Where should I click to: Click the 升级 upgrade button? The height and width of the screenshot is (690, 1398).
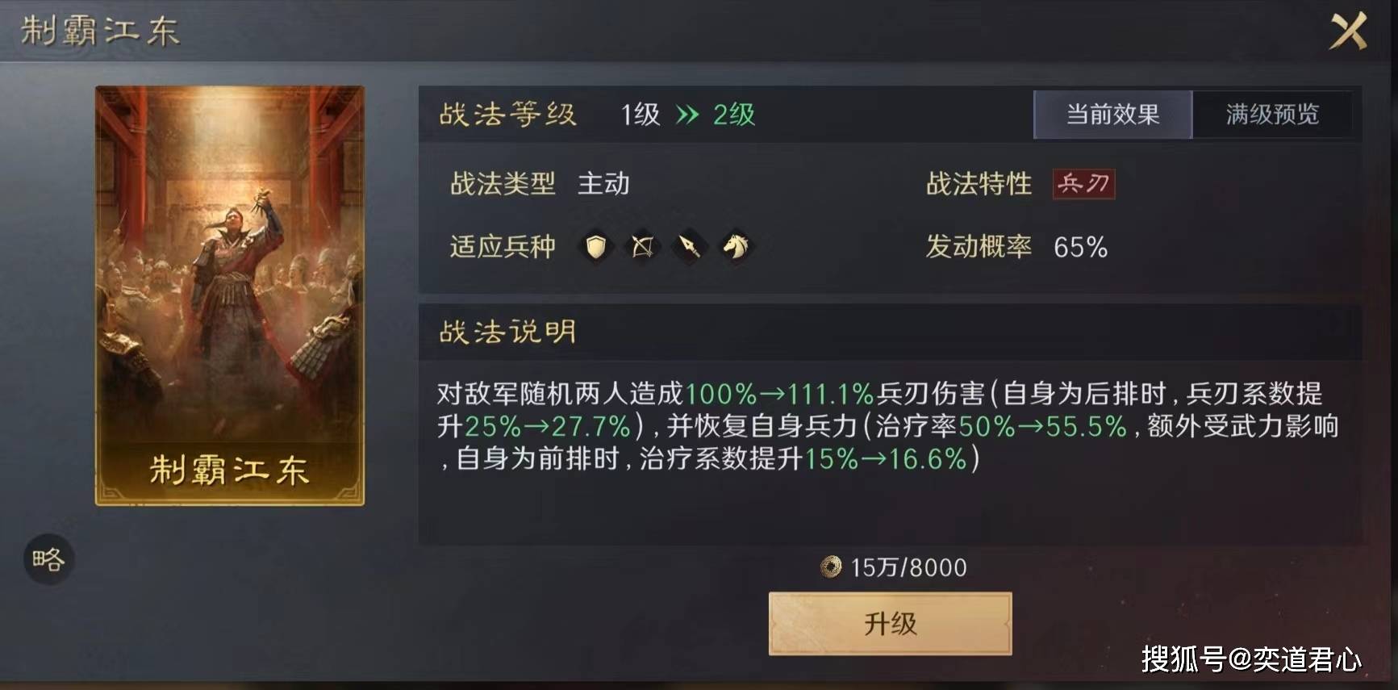point(890,624)
